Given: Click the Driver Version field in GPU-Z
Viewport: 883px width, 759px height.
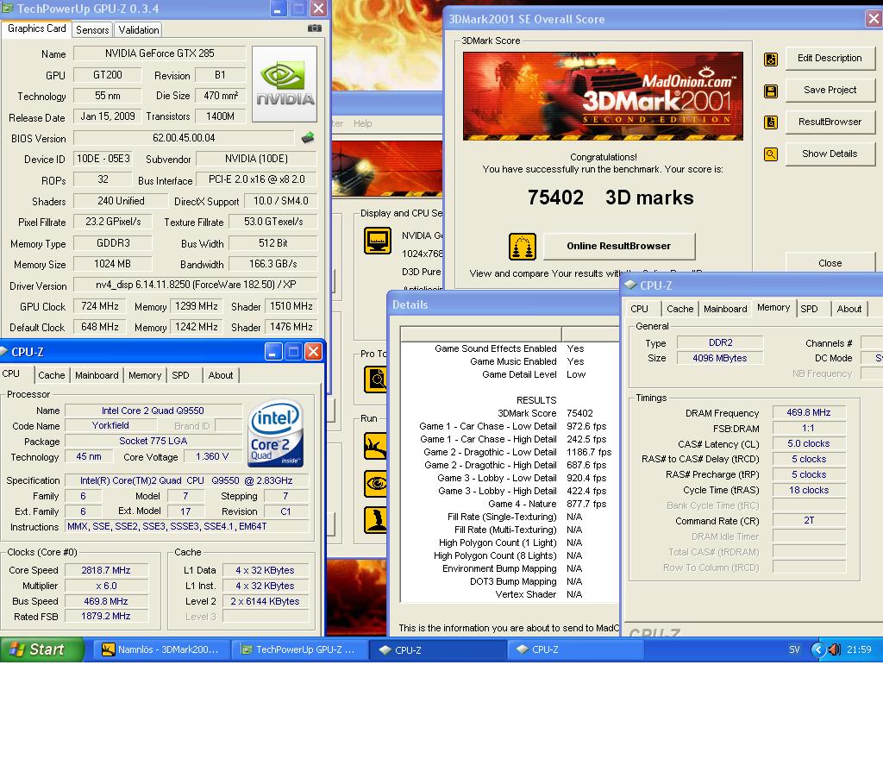Looking at the screenshot, I should point(196,285).
